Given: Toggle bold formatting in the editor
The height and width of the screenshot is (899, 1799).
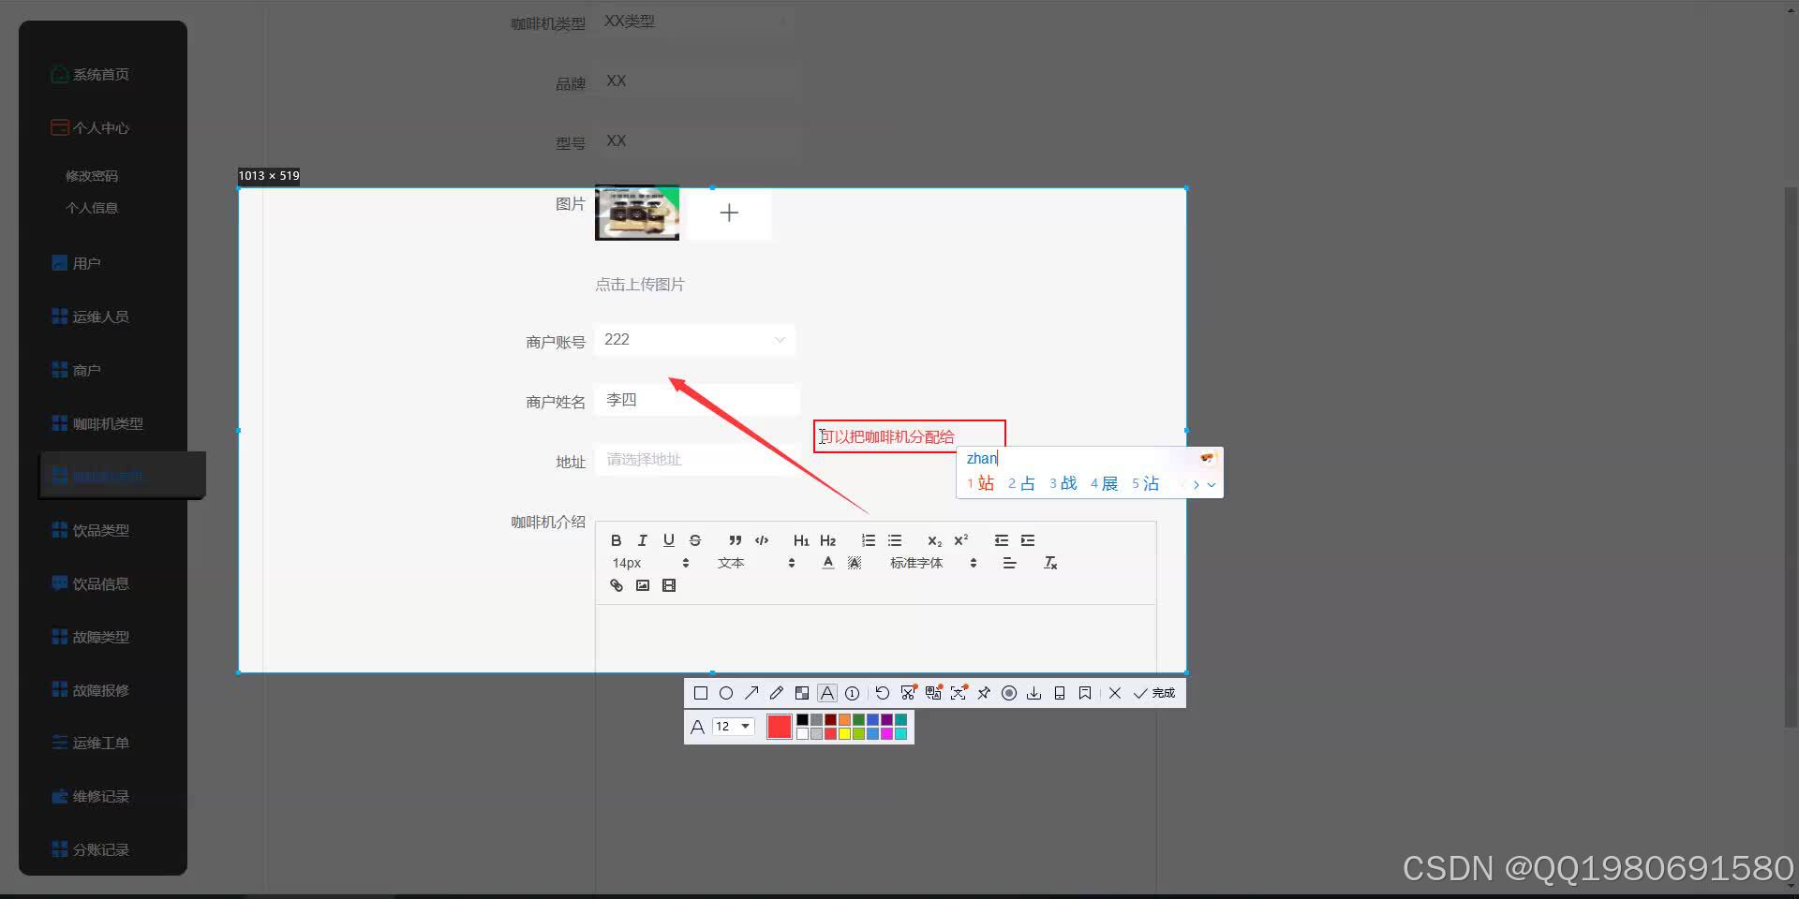Looking at the screenshot, I should (617, 540).
